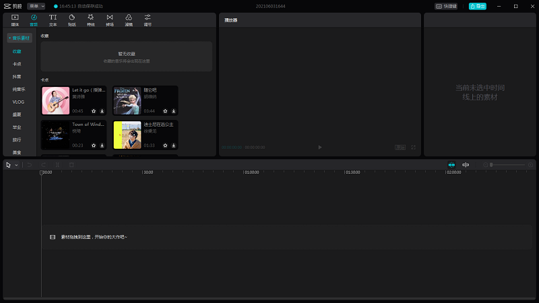Click the timeline zoom slider
Viewport: 539px width, 303px height.
[509, 165]
